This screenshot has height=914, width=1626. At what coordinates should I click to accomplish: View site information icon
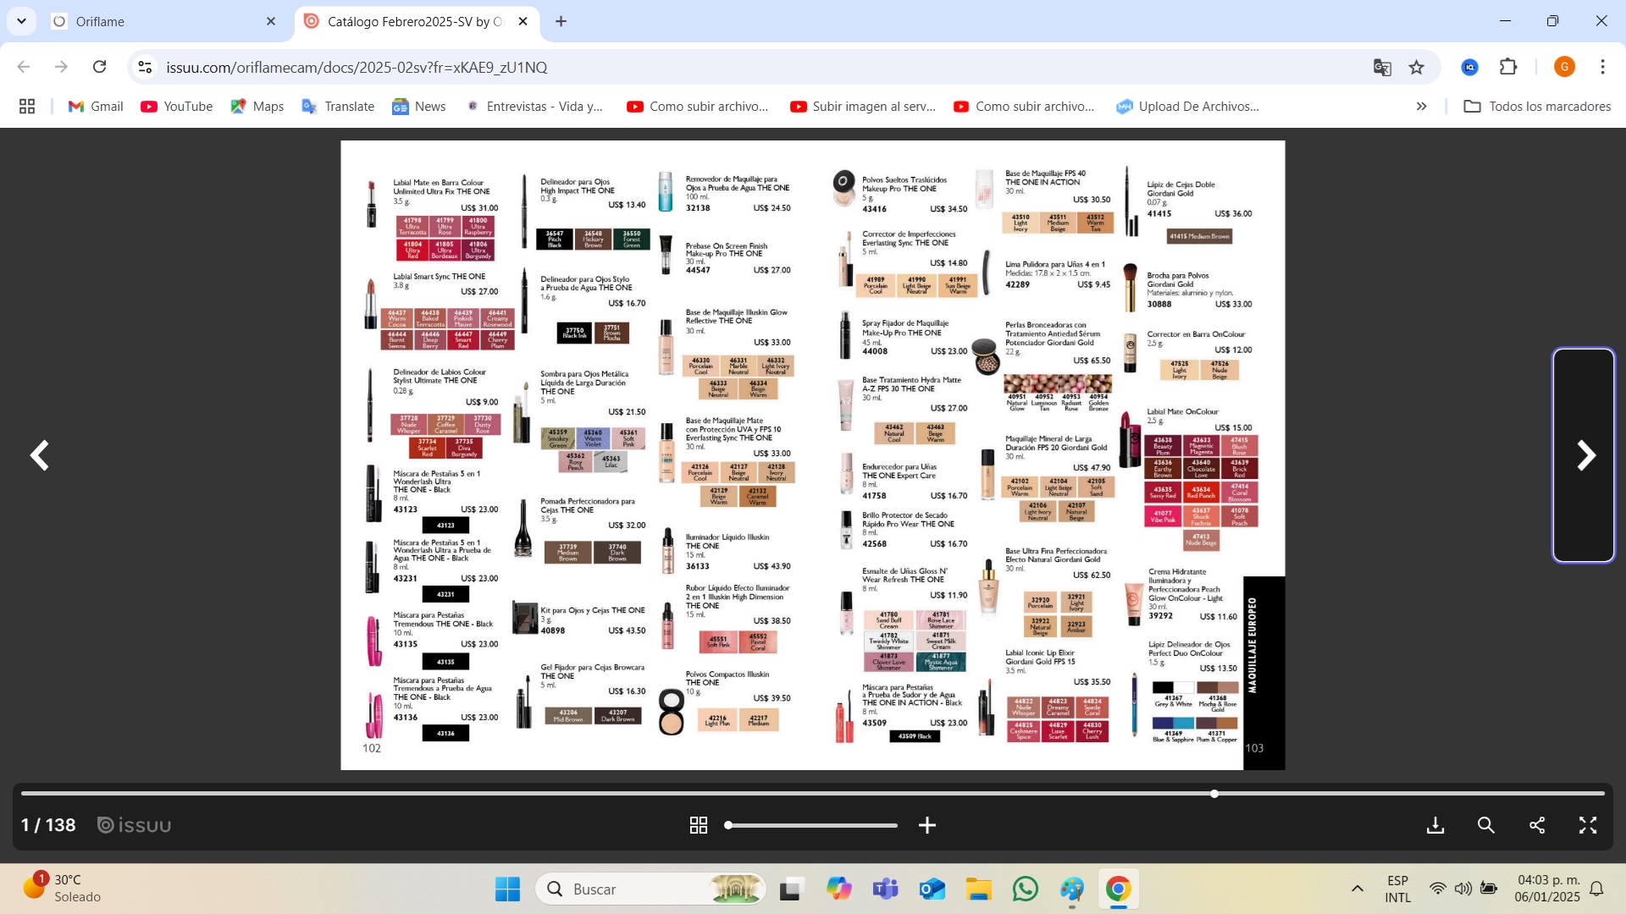pos(145,67)
